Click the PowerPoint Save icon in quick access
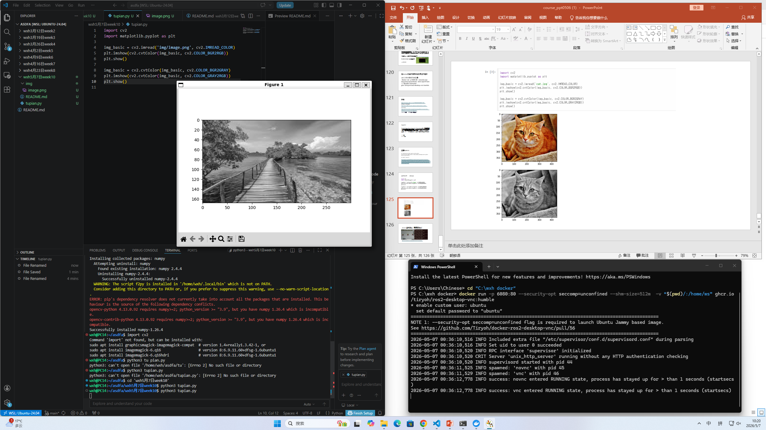 393,8
